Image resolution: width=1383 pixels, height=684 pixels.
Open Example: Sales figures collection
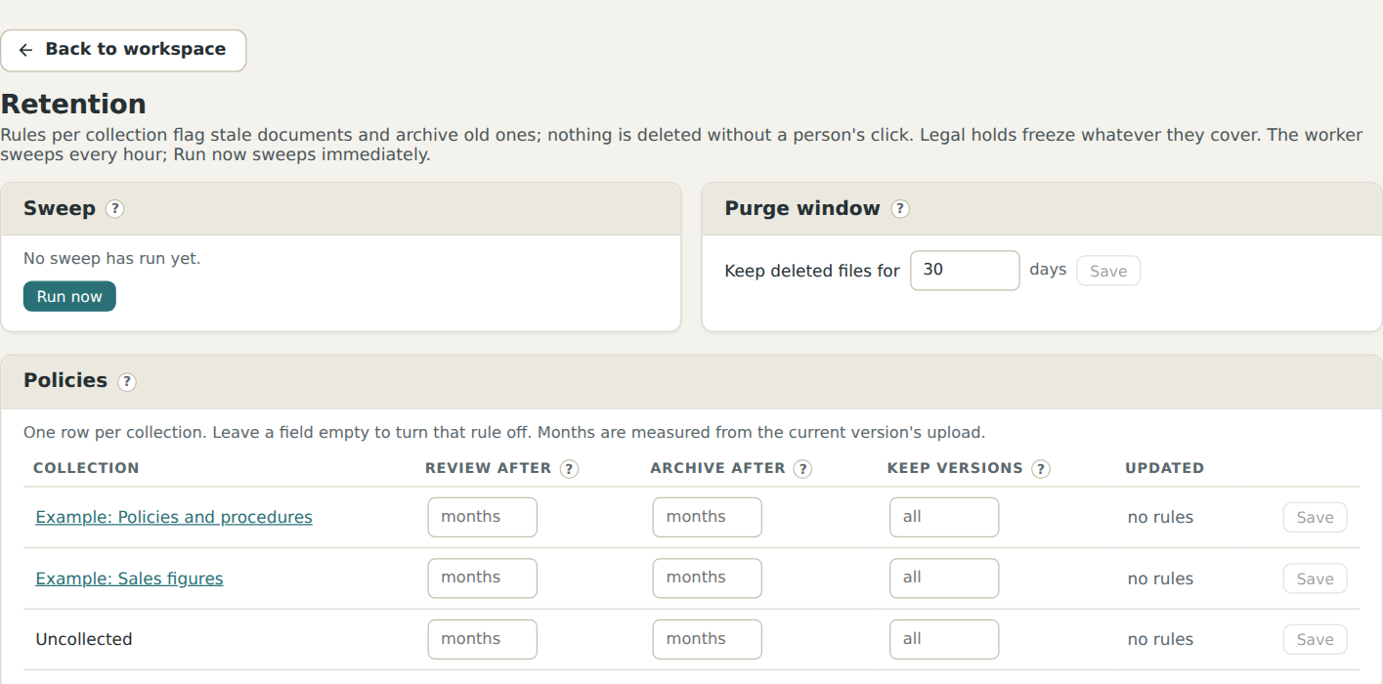click(129, 578)
